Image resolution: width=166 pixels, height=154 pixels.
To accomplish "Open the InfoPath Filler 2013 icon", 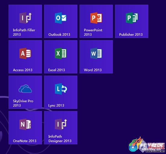I will tap(25, 18).
